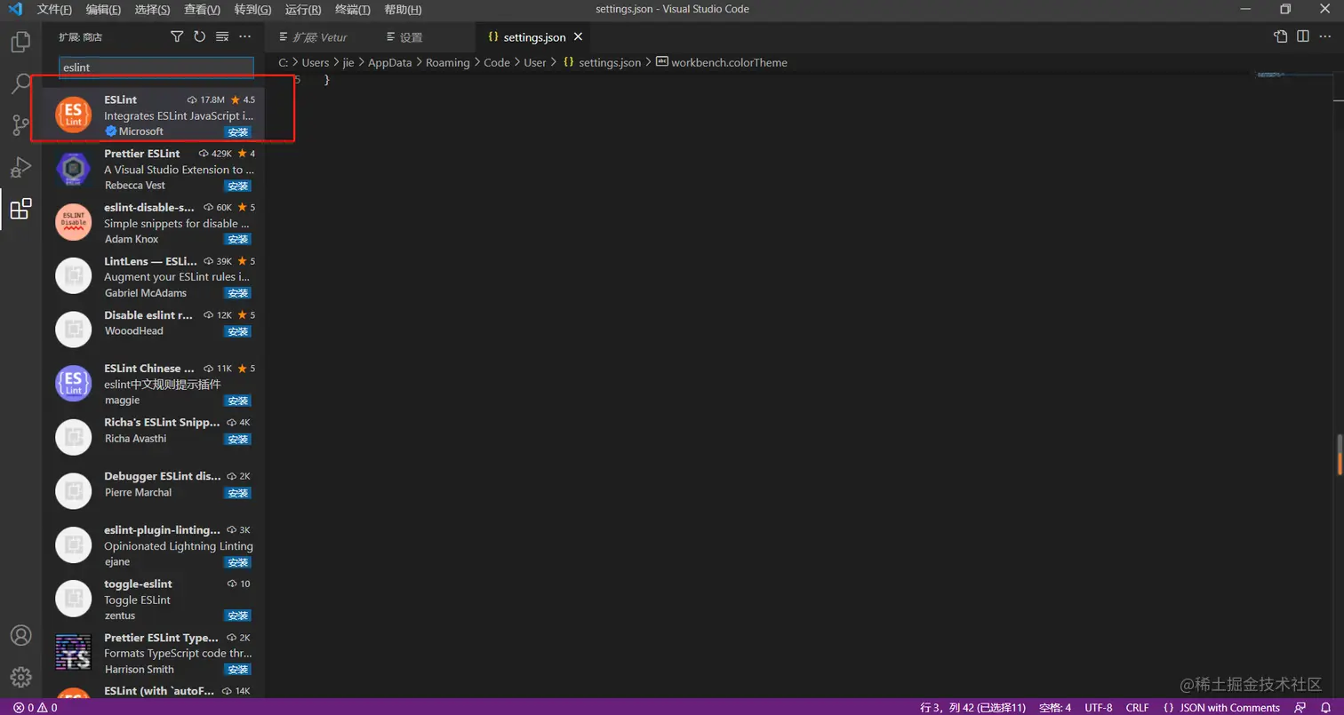Change encoding via UTF-8 status item
Screen dimensions: 1344x715
pyautogui.click(x=1098, y=708)
